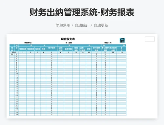Click income total 0 in day 3 row
The height and width of the screenshot is (125, 164).
pos(51,58)
